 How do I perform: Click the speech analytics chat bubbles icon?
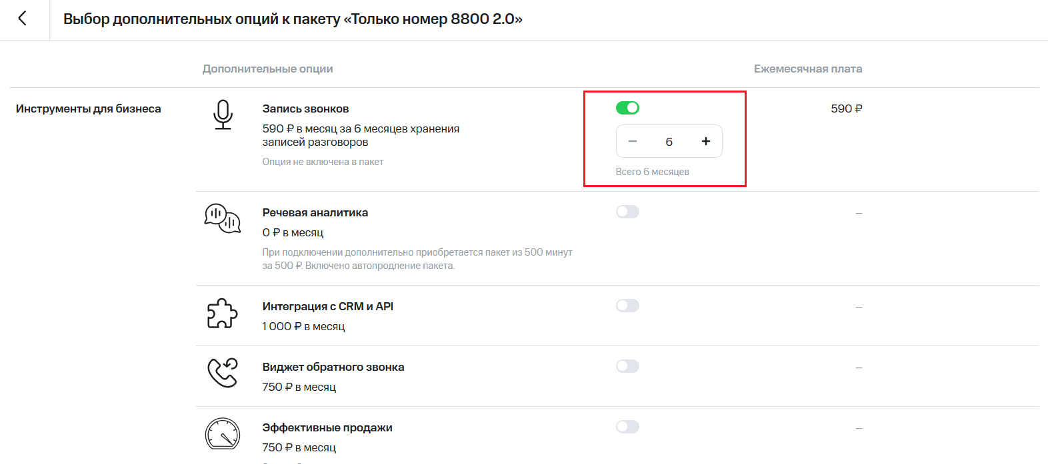pos(222,218)
